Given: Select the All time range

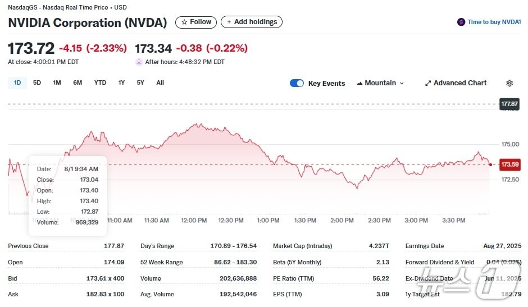Looking at the screenshot, I should tap(160, 83).
